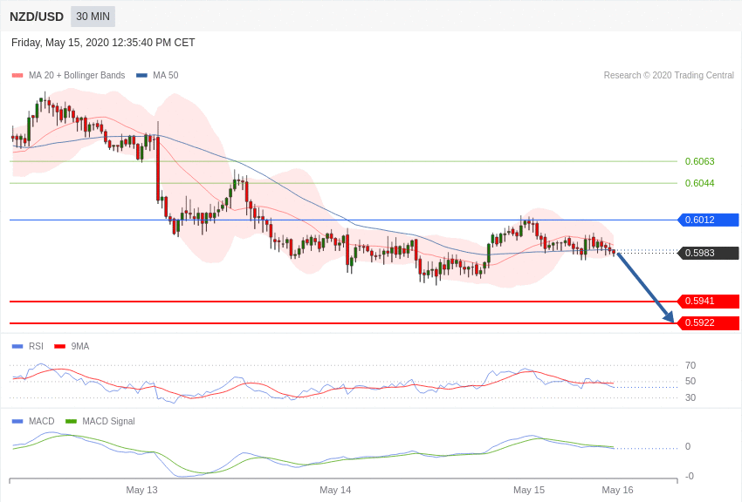This screenshot has height=502, width=742.
Task: Click the MACD Signal legend swatch
Action: point(71,421)
